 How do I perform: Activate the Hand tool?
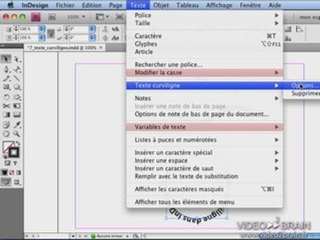click(x=6, y=134)
